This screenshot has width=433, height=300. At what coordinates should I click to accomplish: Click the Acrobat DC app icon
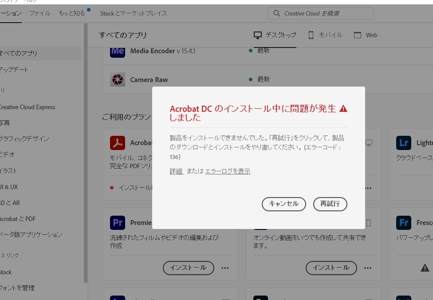pyautogui.click(x=118, y=143)
